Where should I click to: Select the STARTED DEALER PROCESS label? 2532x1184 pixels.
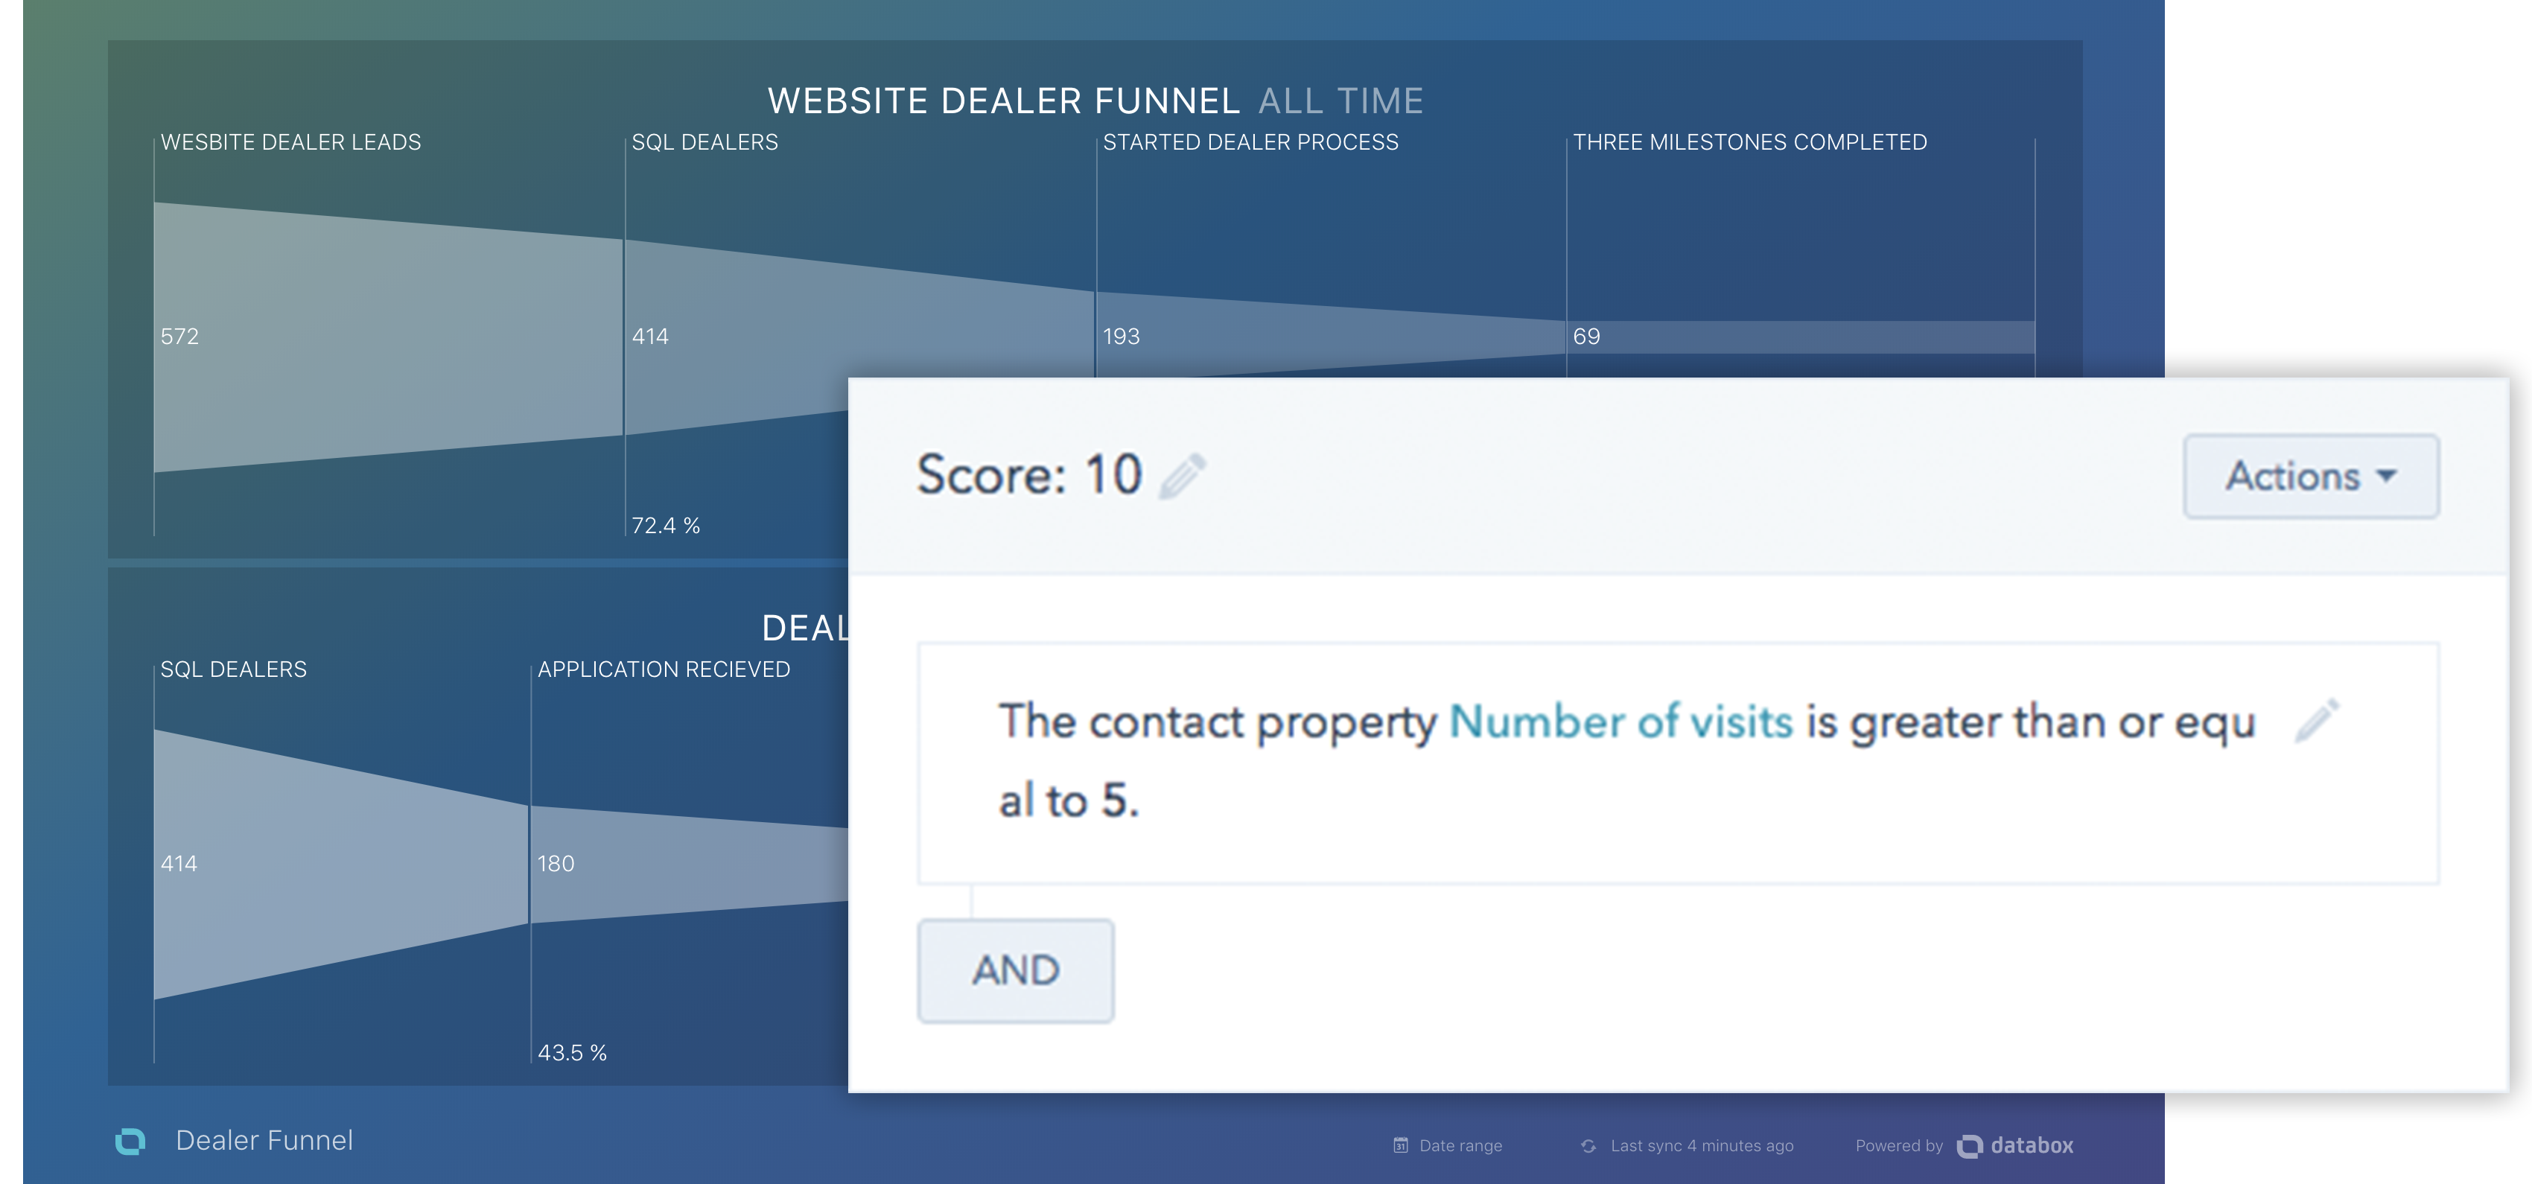(x=1250, y=142)
